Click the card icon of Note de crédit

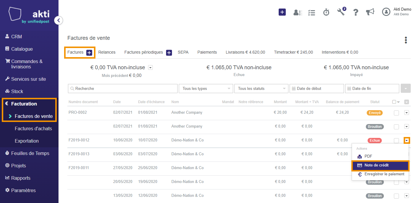click(x=360, y=165)
